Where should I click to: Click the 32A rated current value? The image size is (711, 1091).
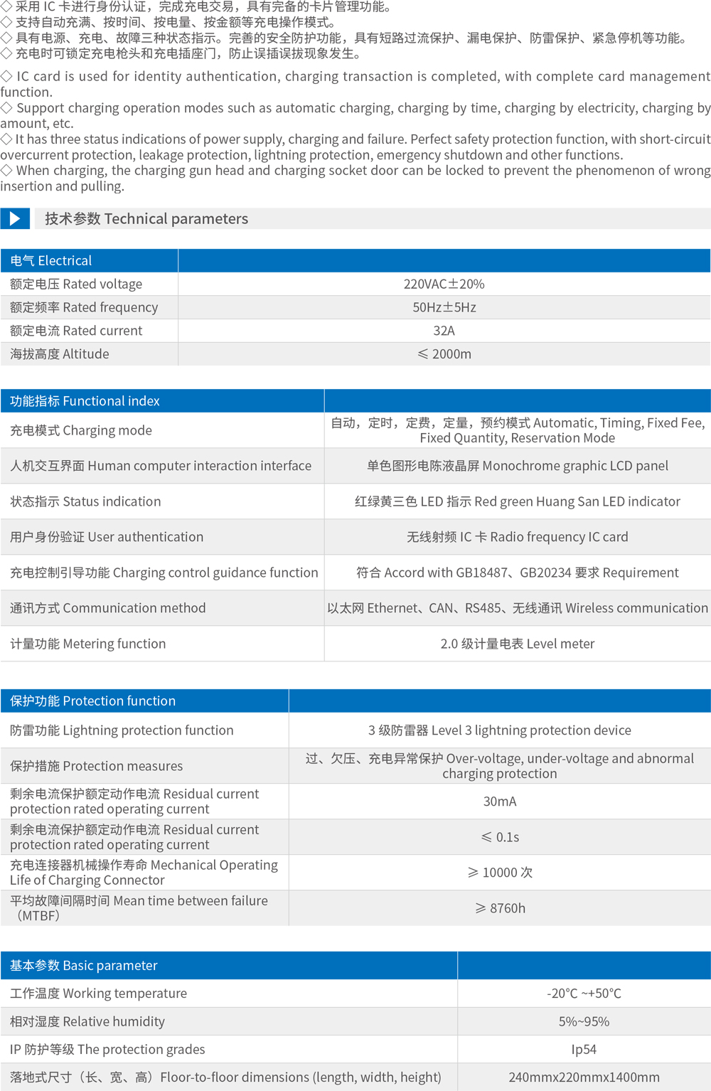[x=444, y=331]
